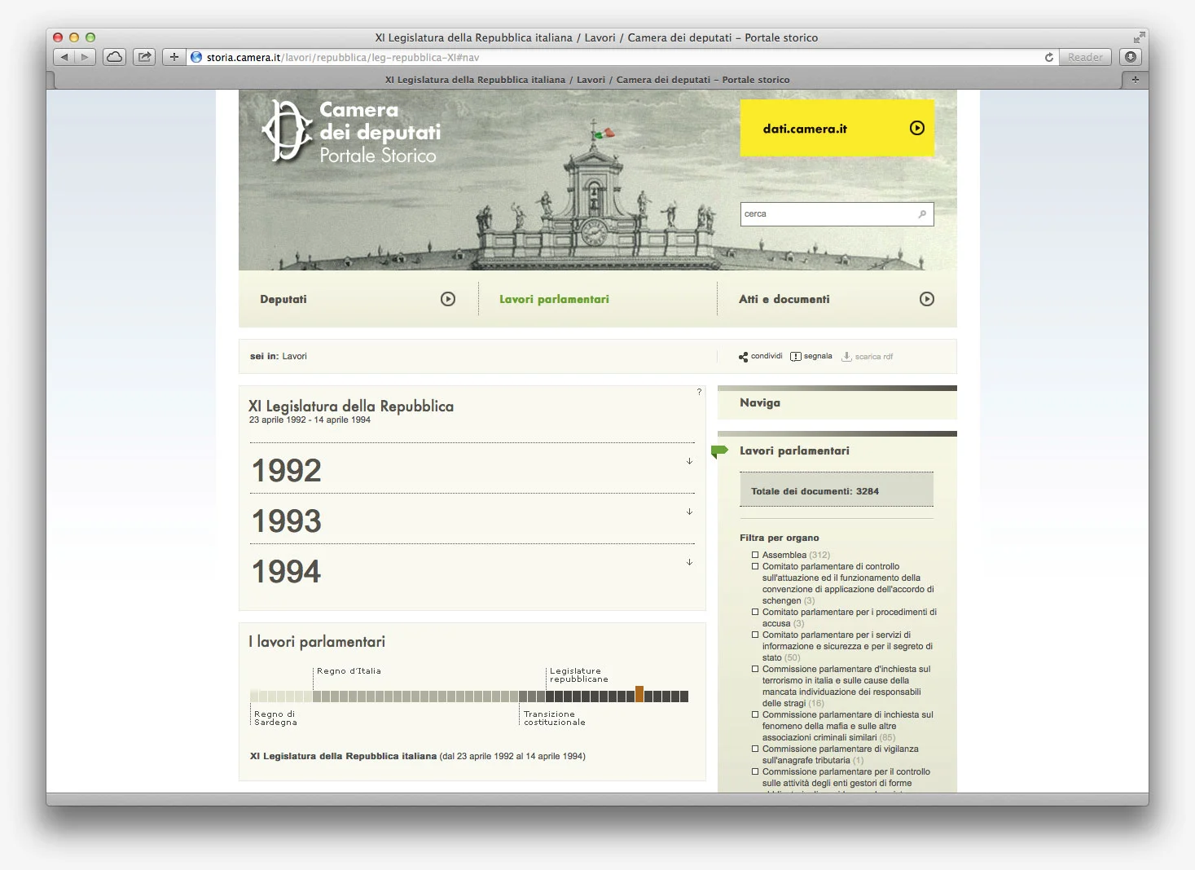The height and width of the screenshot is (870, 1195).
Task: Click the Regno d'Italia timeline label
Action: coord(349,671)
